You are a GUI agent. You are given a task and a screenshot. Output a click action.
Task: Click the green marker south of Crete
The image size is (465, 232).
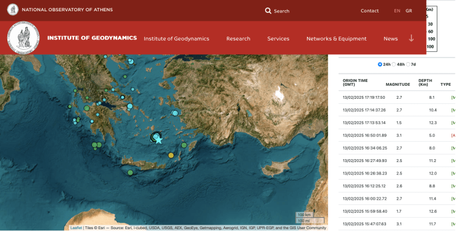[130, 172]
